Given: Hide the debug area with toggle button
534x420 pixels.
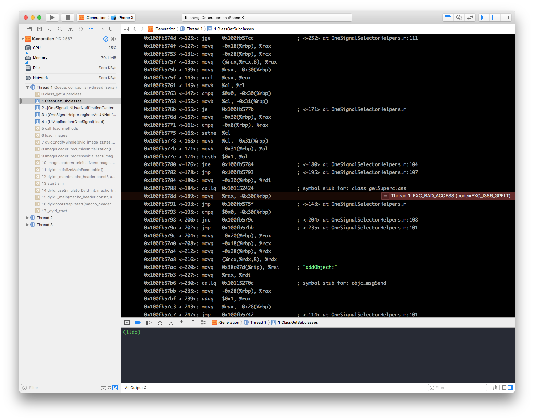Looking at the screenshot, I should pos(127,323).
